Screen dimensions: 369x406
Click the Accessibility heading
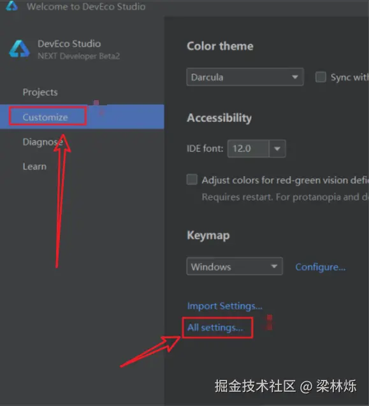[219, 118]
